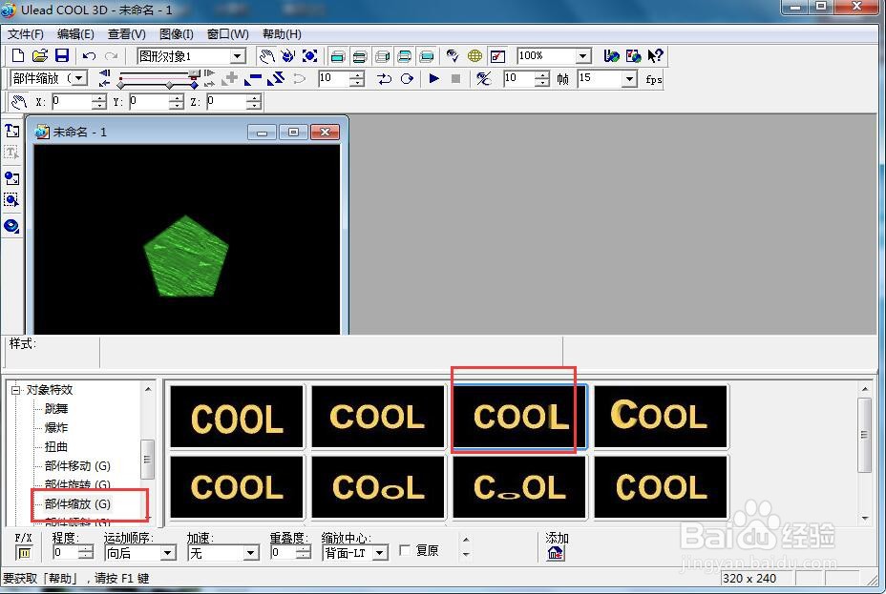This screenshot has height=594, width=886.
Task: Collapse the 对象特效 tree node
Action: 15,390
